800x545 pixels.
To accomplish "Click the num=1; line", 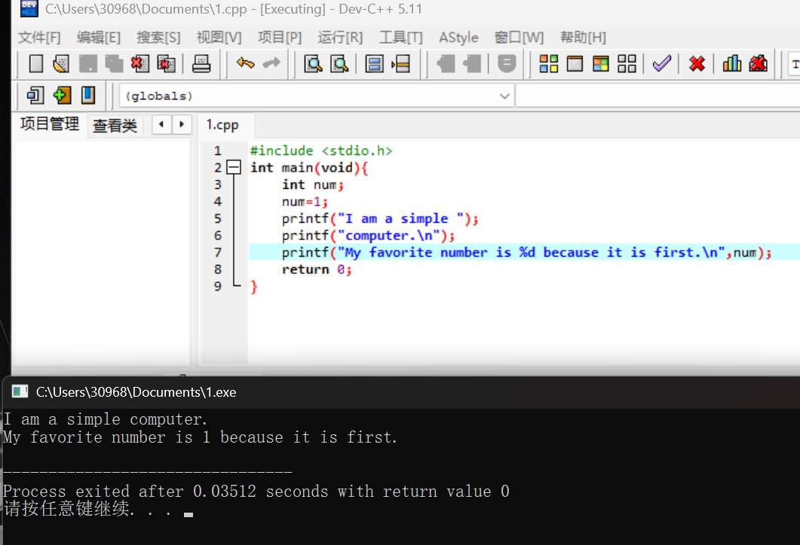I will tap(305, 202).
